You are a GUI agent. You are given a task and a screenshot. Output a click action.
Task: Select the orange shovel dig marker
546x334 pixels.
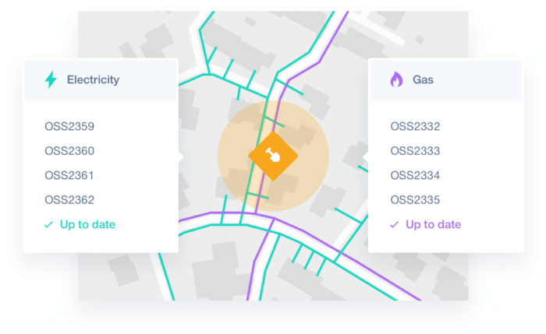click(x=273, y=155)
